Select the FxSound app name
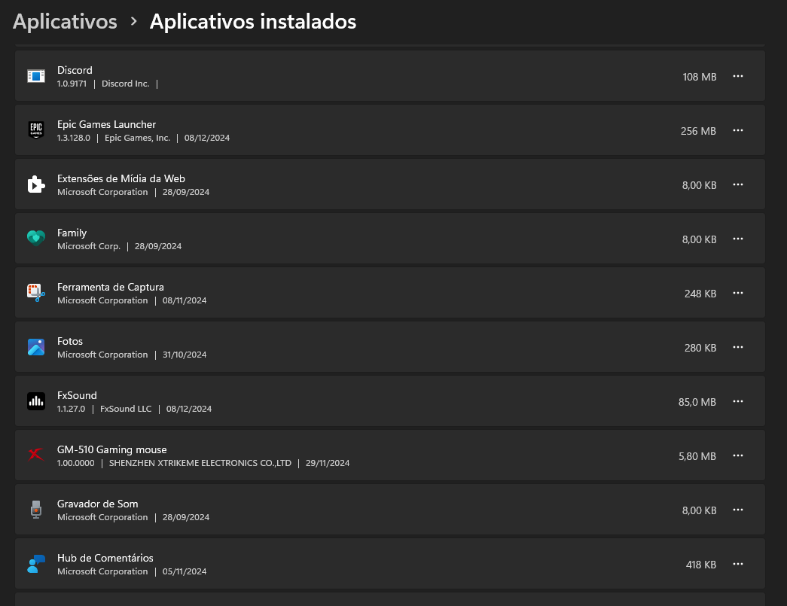Screen dimensions: 787x606 (77, 395)
